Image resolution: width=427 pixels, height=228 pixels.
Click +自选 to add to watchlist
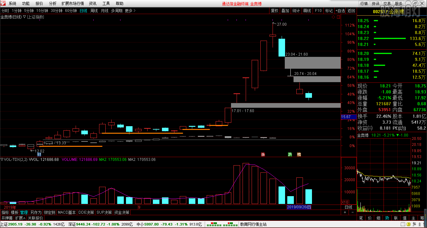coord(340,11)
